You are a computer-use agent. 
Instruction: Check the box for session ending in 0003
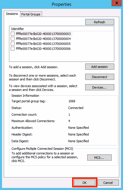click(x=13, y=34)
